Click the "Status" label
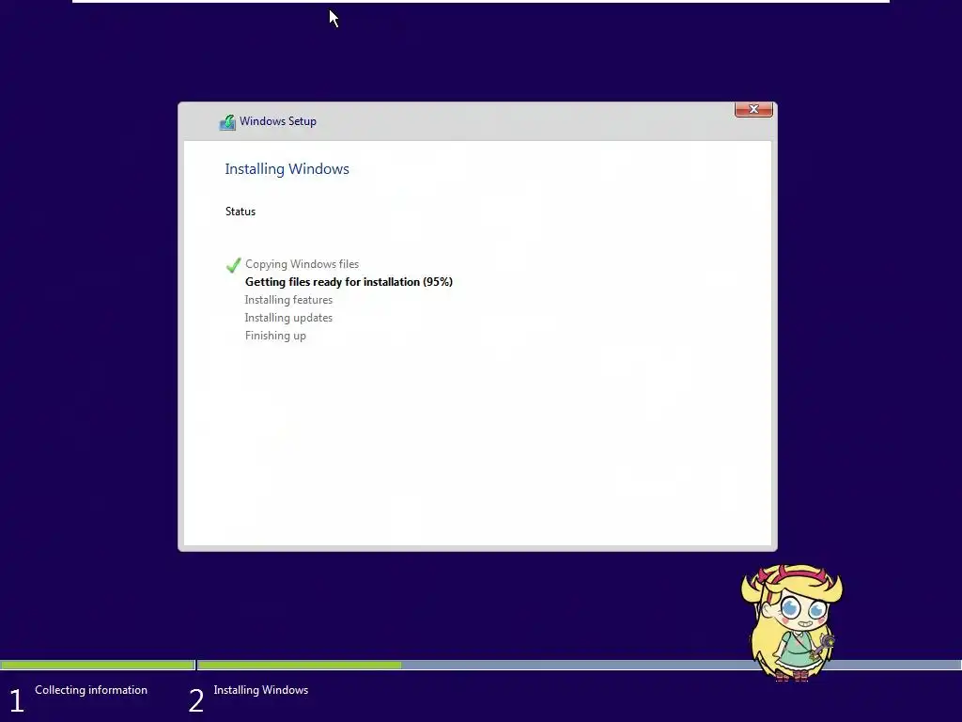 [240, 212]
